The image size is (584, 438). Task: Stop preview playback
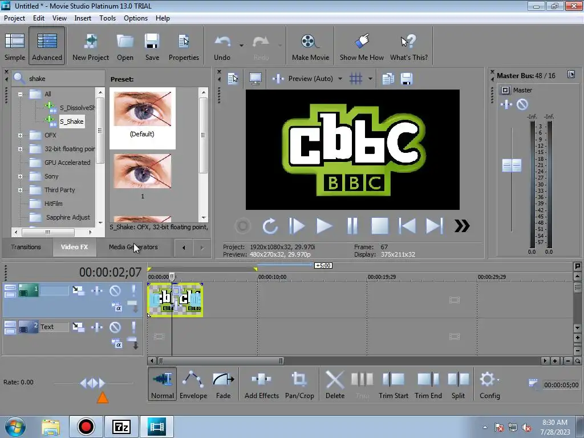coord(379,226)
